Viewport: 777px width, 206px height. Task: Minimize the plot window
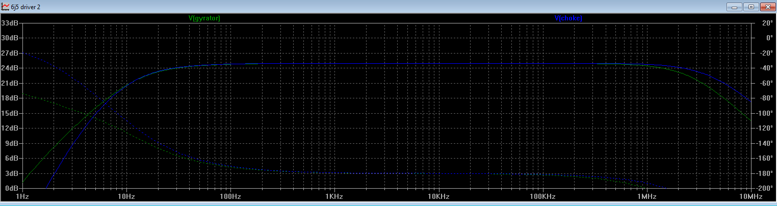pyautogui.click(x=735, y=7)
